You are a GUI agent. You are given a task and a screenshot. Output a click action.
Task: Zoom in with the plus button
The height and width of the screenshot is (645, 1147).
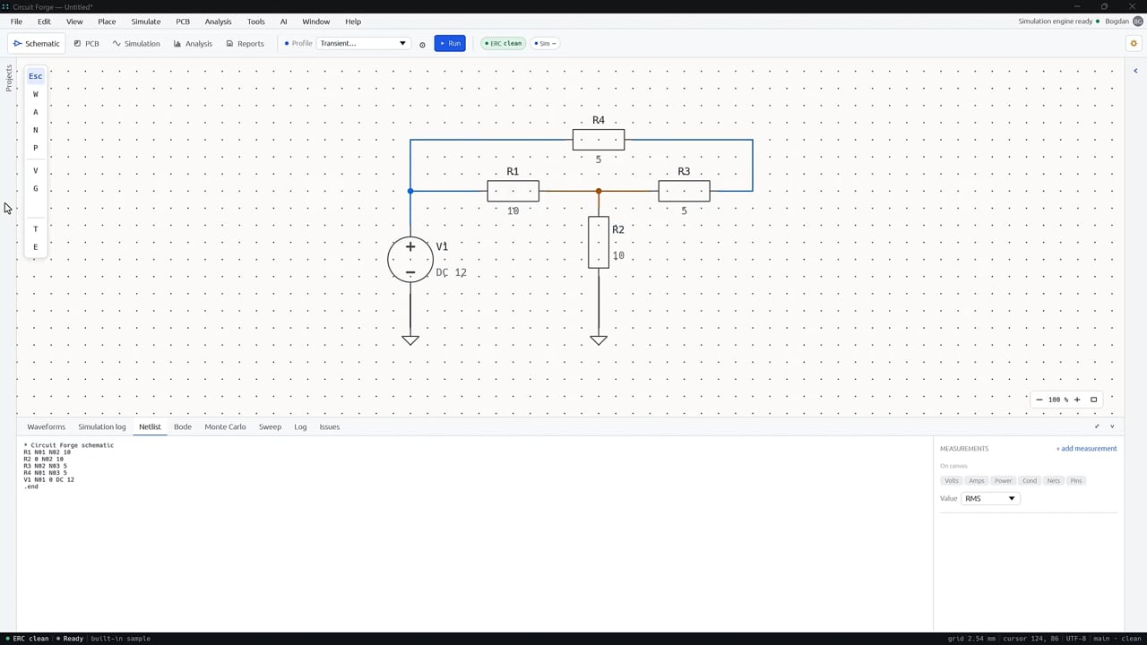pyautogui.click(x=1077, y=400)
